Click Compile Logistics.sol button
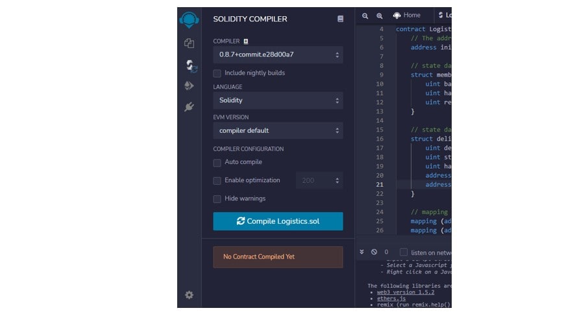 coord(278,221)
